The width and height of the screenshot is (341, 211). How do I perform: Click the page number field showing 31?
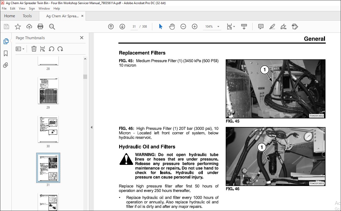tap(134, 27)
